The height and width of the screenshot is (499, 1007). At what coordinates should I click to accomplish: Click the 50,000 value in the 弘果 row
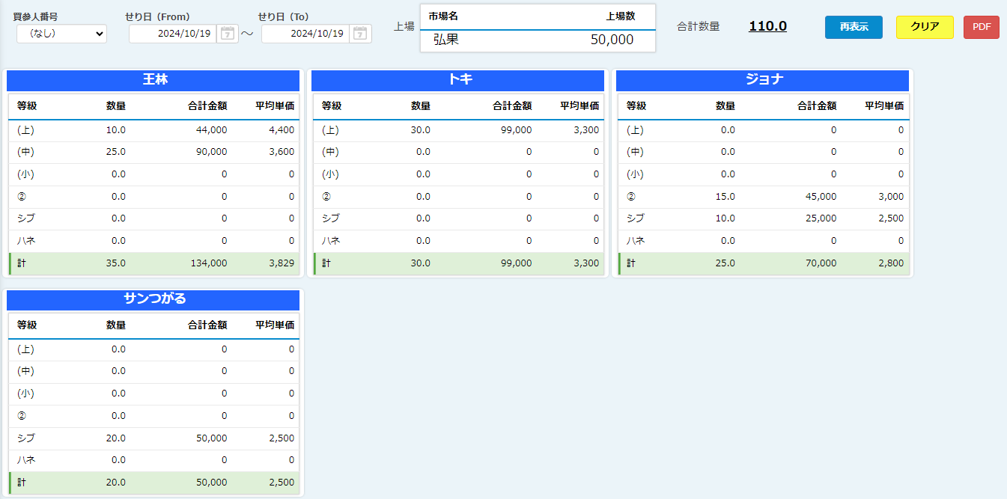point(612,40)
